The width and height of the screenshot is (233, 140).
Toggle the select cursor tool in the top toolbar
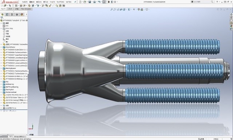(104, 2)
